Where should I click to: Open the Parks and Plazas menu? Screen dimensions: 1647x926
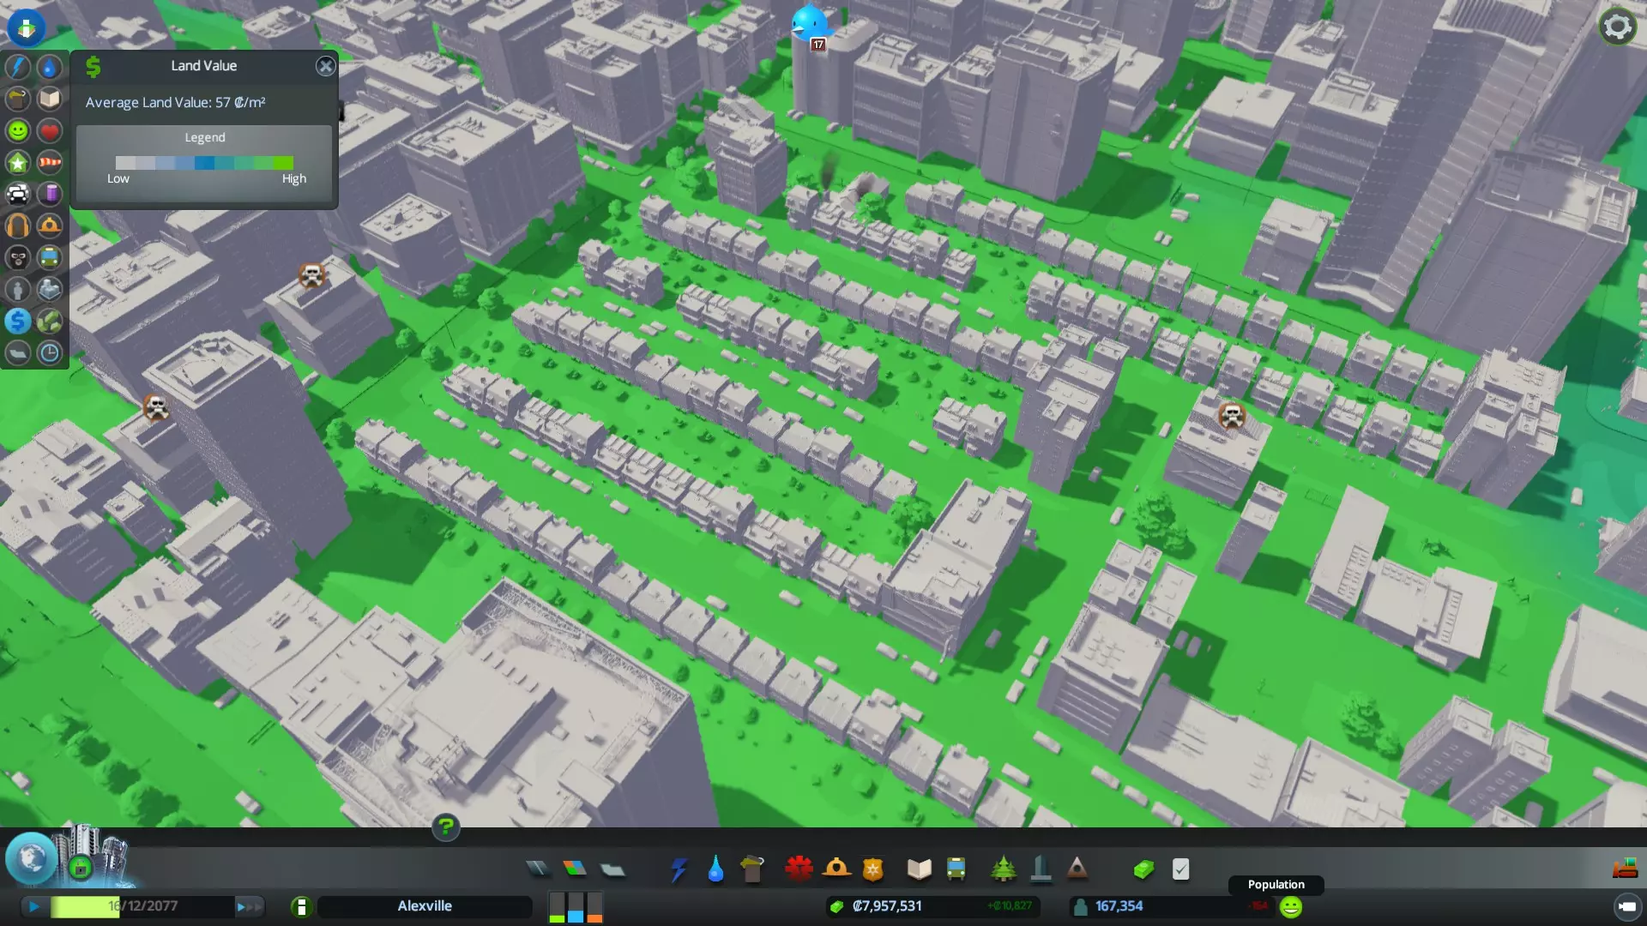pyautogui.click(x=1003, y=869)
